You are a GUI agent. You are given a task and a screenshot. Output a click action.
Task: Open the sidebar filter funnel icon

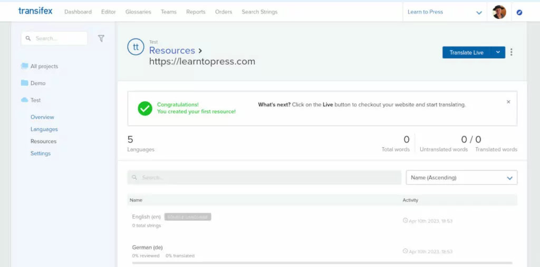click(x=101, y=38)
